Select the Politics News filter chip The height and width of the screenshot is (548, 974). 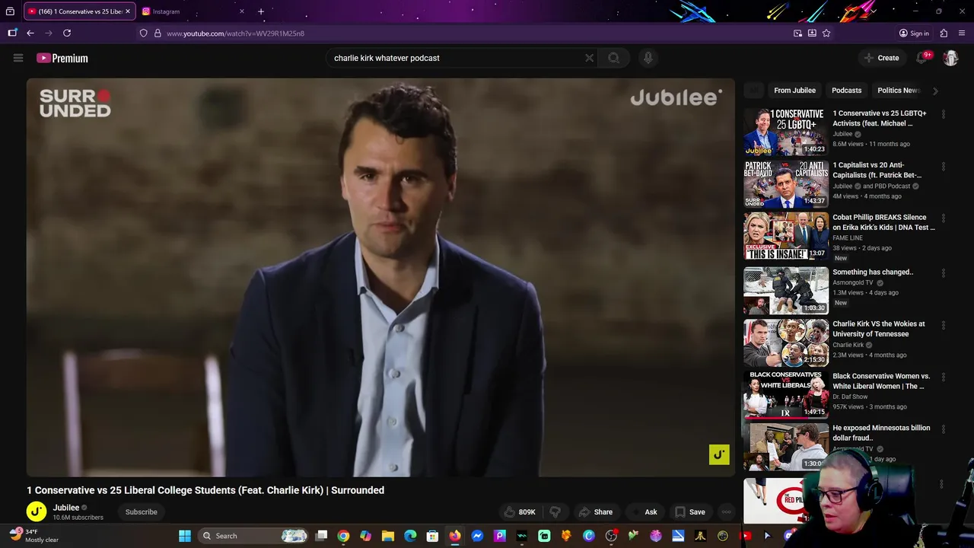898,91
